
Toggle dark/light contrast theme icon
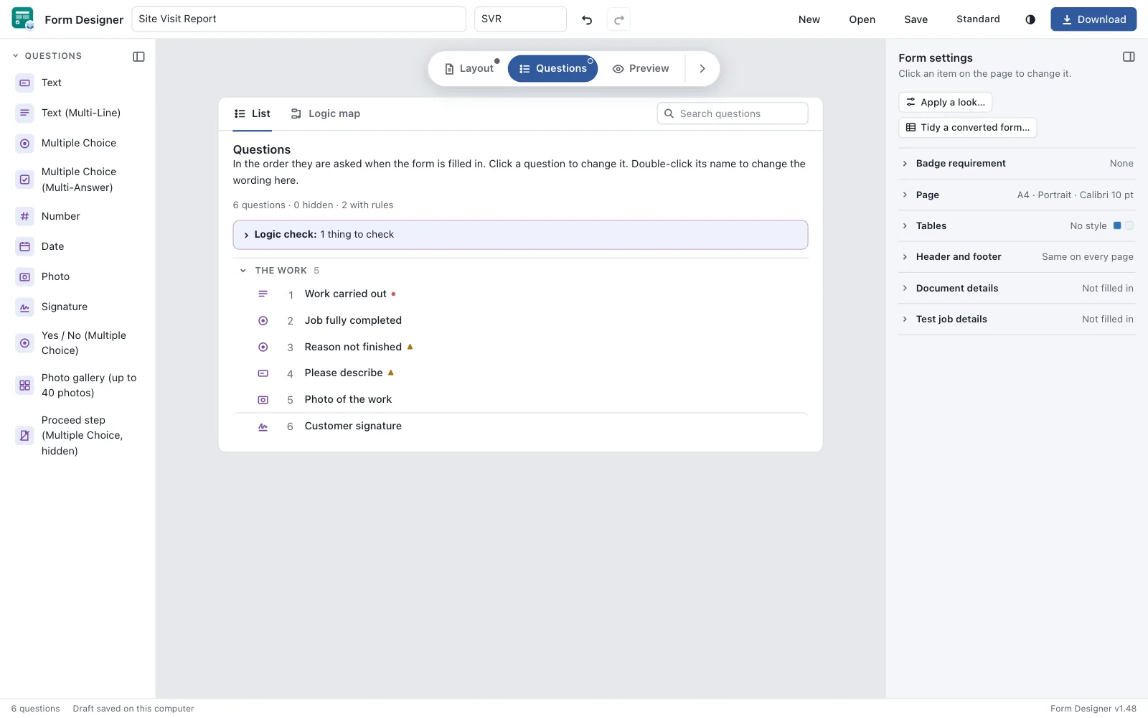pyautogui.click(x=1030, y=19)
